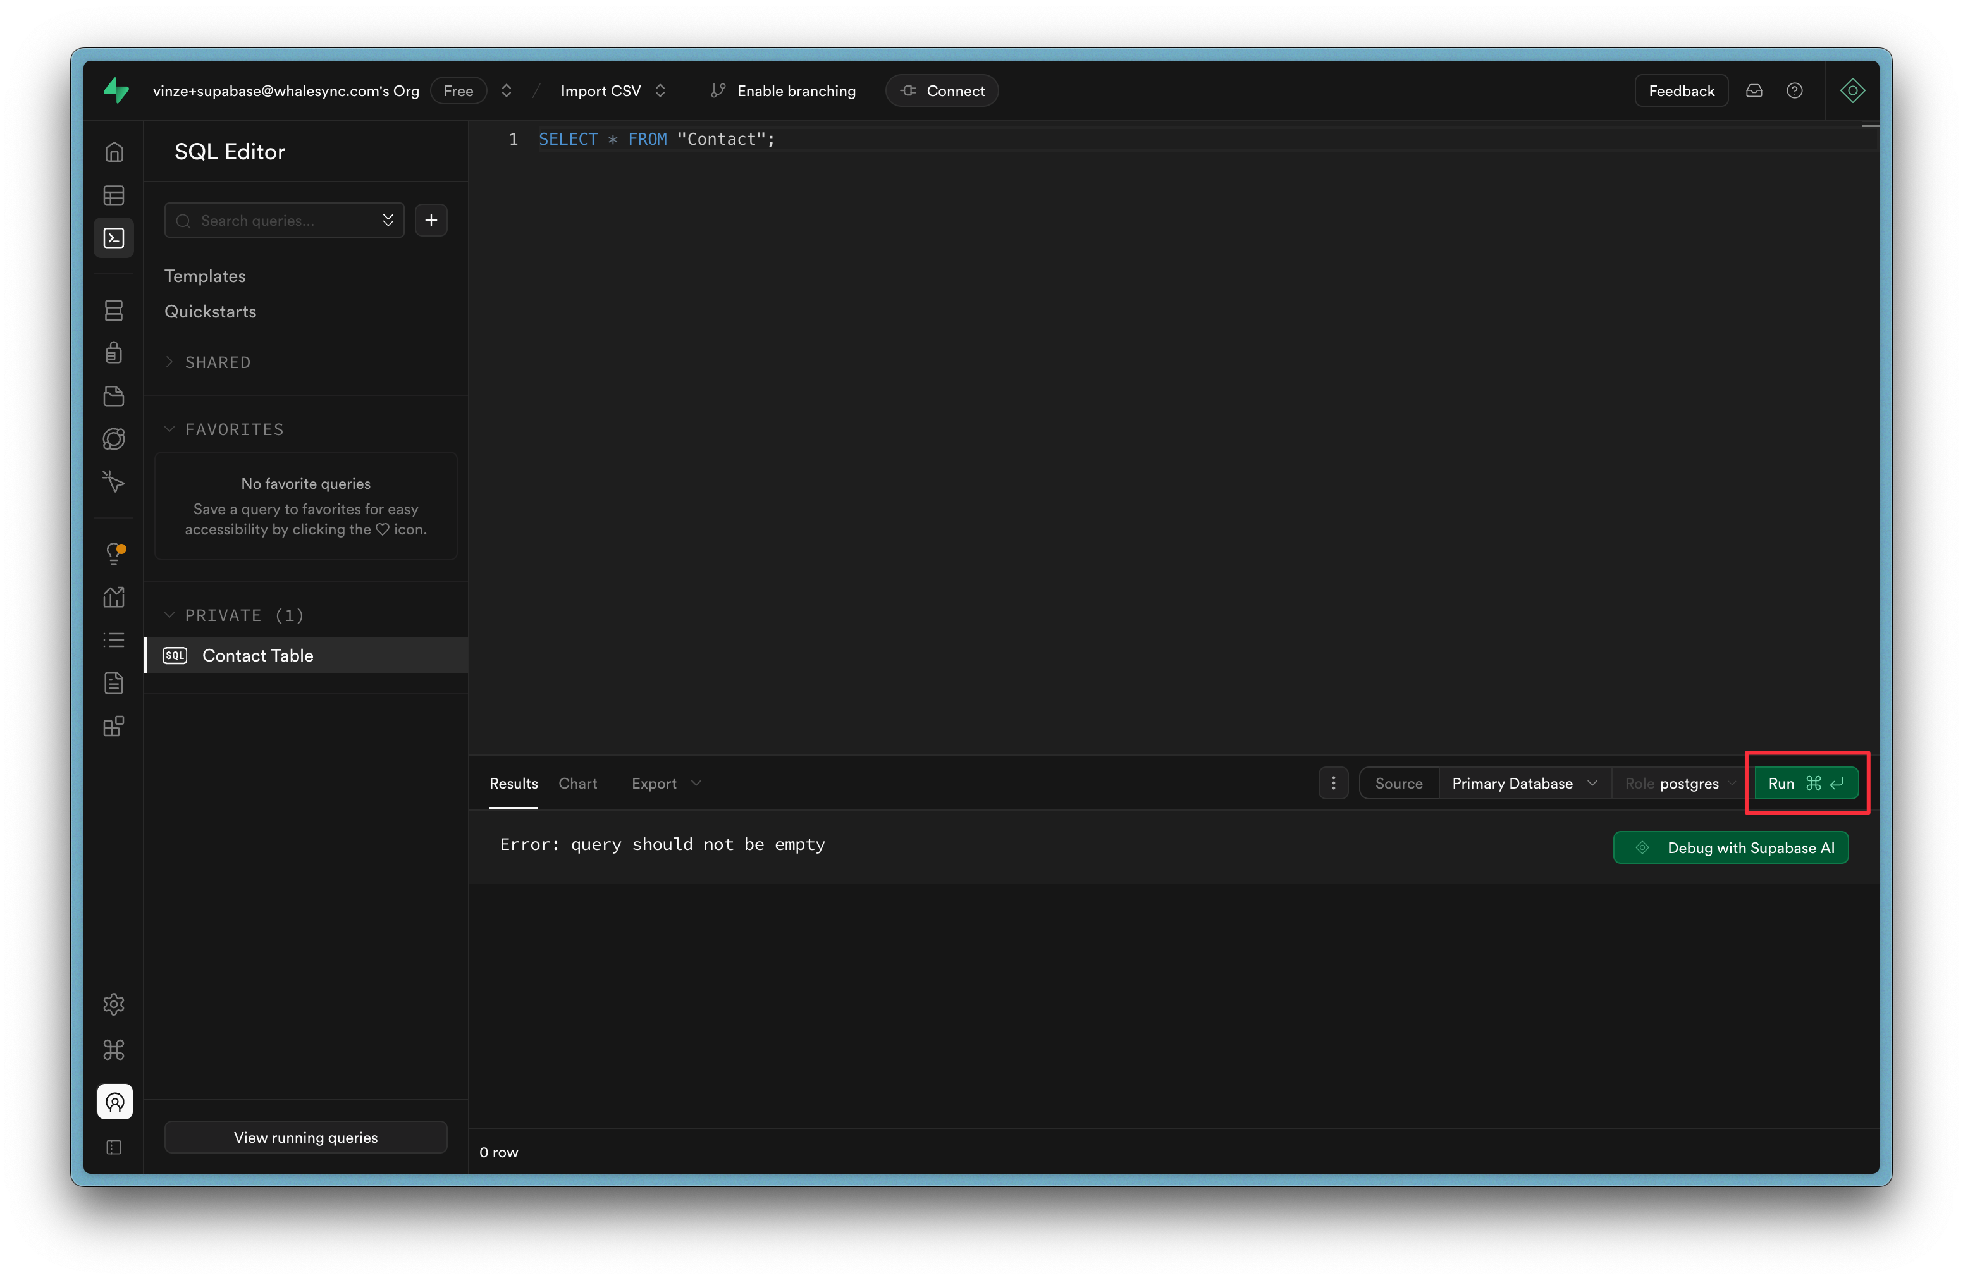Click the Source label

pos(1399,784)
